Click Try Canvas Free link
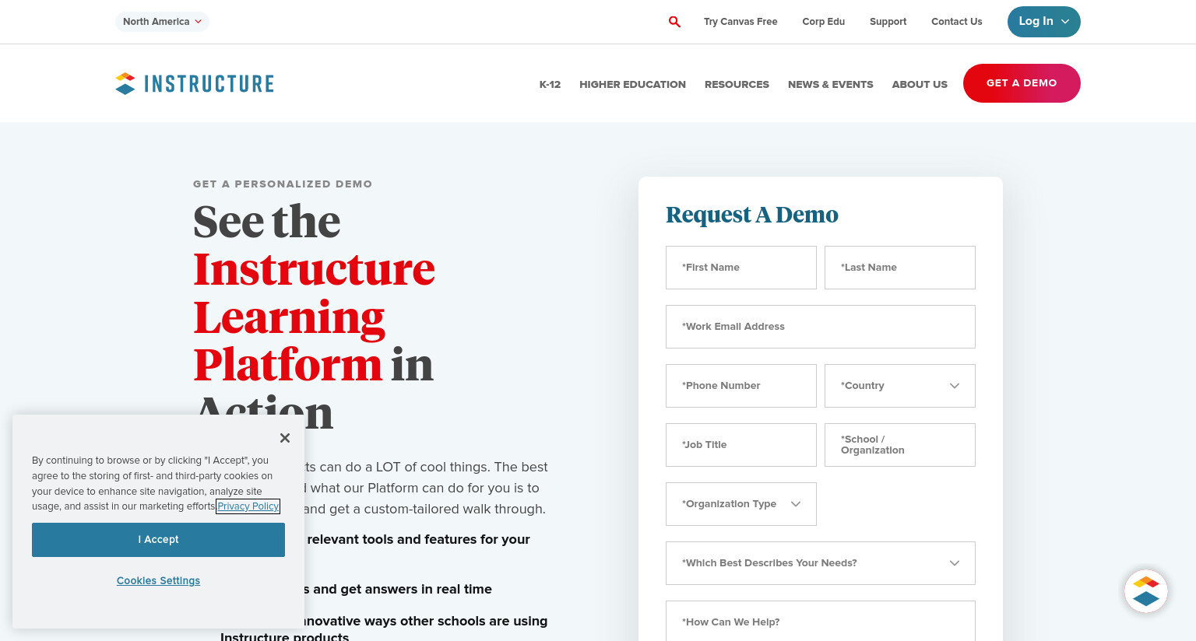The width and height of the screenshot is (1196, 641). pos(740,22)
